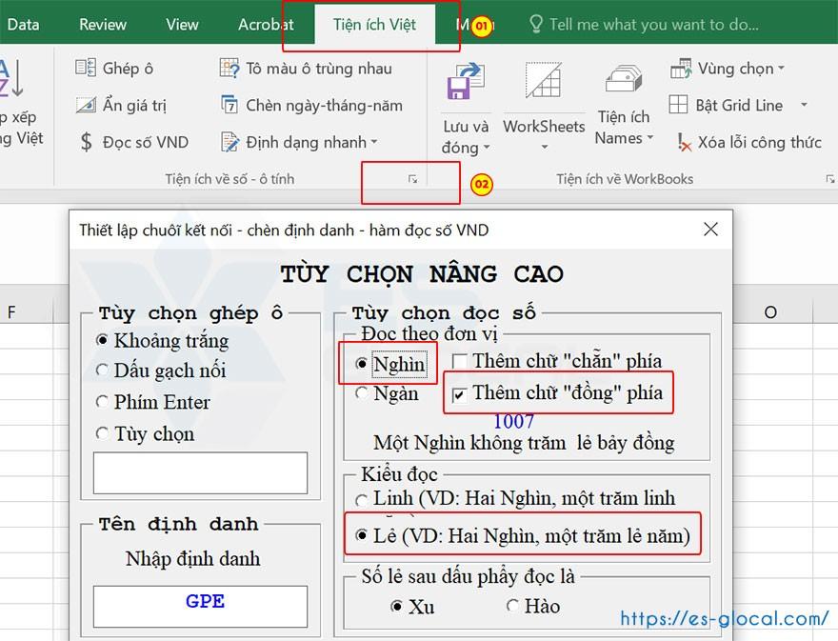Select Xu decimal reading option
This screenshot has width=838, height=641.
coord(396,607)
